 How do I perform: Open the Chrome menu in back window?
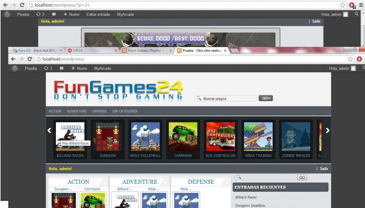point(361,5)
